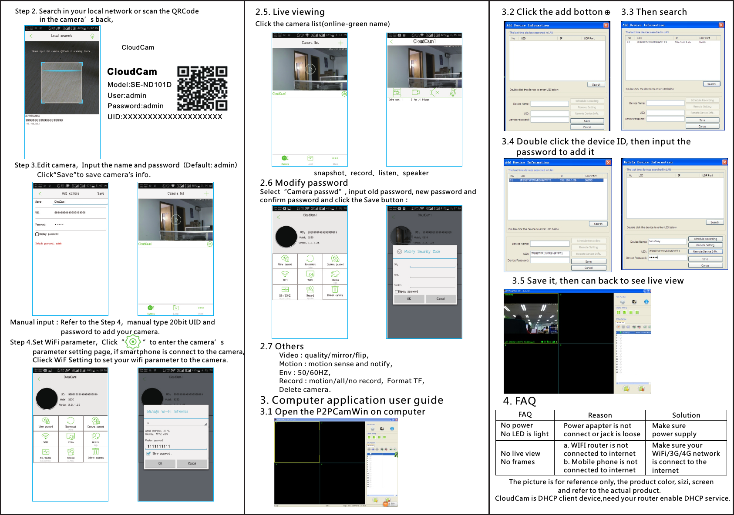Viewport: 734px width, 515px height.
Task: Click the Old field in Modify Security Code
Action: (432, 264)
